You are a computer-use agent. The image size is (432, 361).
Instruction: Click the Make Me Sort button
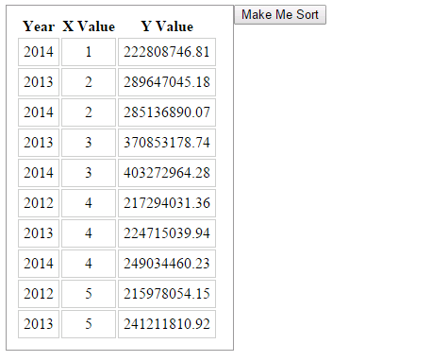tap(280, 14)
